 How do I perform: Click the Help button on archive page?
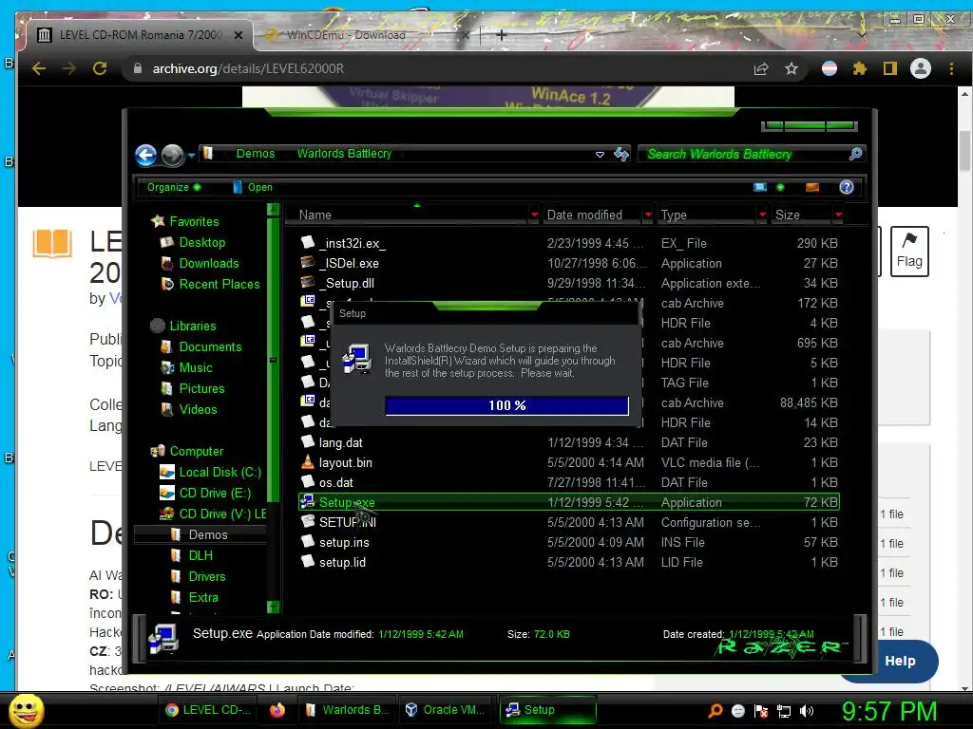point(900,661)
